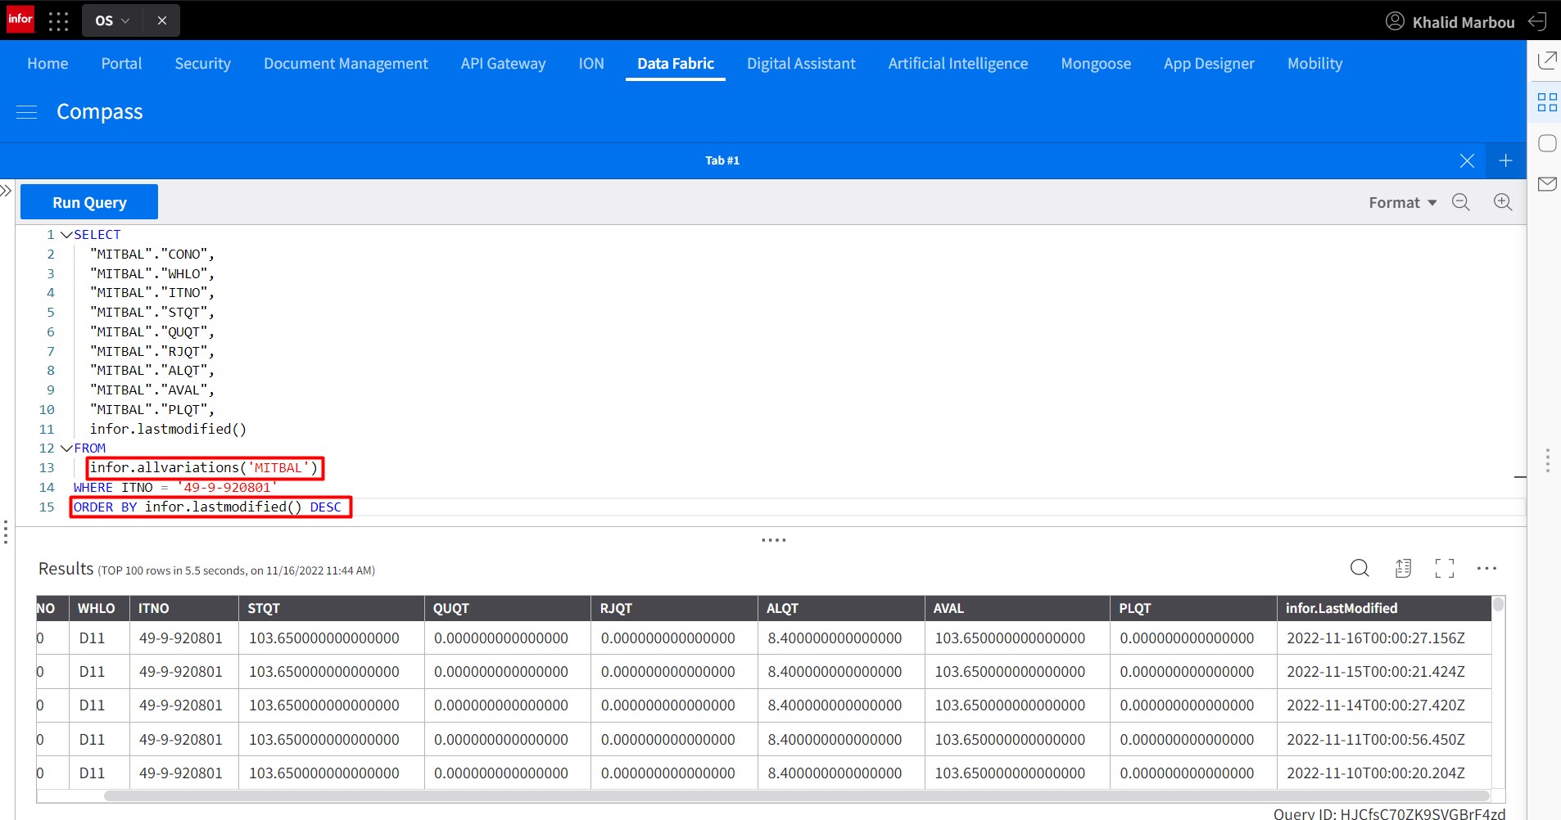Open Khalid Marbou user profile
The image size is (1561, 820).
1450,22
